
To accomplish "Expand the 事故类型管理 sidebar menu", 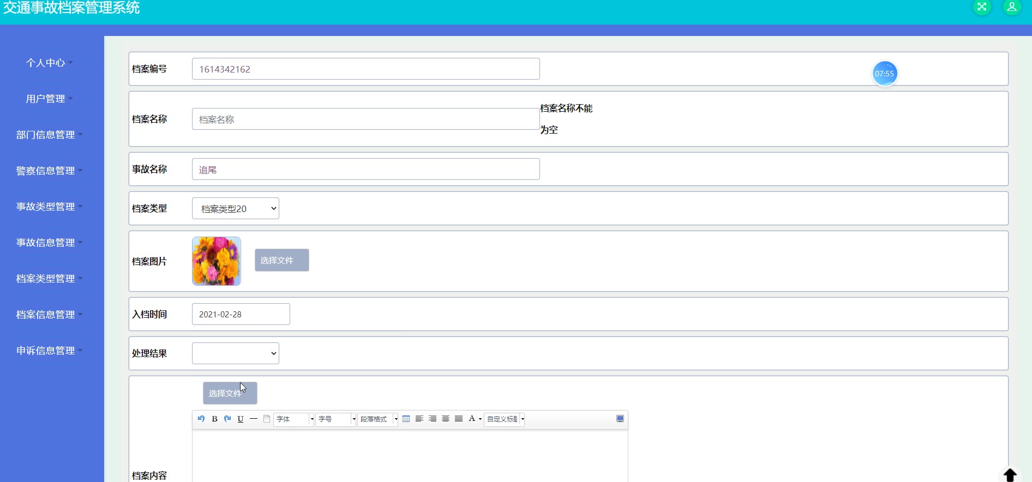I will [49, 207].
